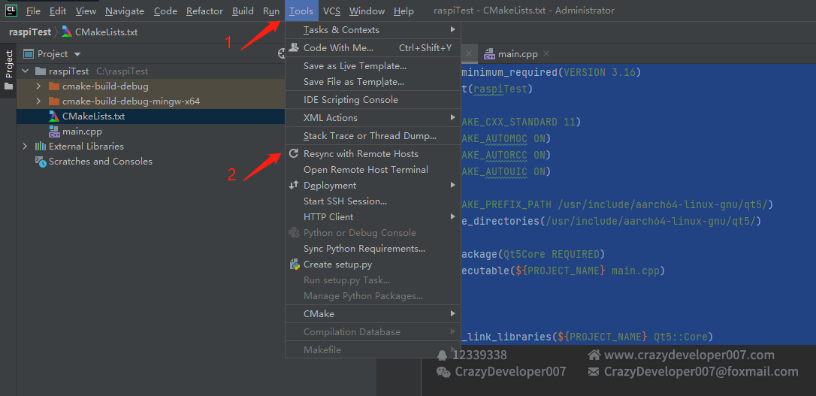Viewport: 816px width, 396px height.
Task: Toggle the Project tool window sidebar button
Action: coord(8,70)
